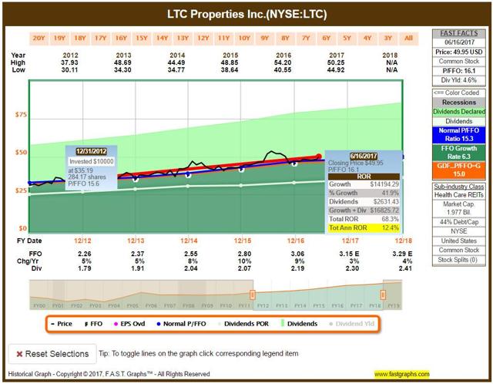Click the P/FFO: 16.1 fast facts entry
493x384 pixels.
coord(459,71)
